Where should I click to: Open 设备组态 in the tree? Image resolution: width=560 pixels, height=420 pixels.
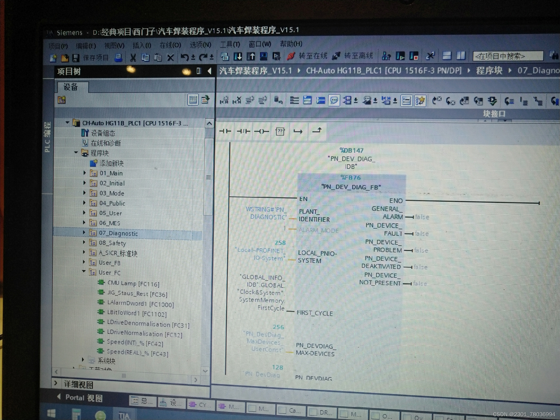[x=103, y=133]
